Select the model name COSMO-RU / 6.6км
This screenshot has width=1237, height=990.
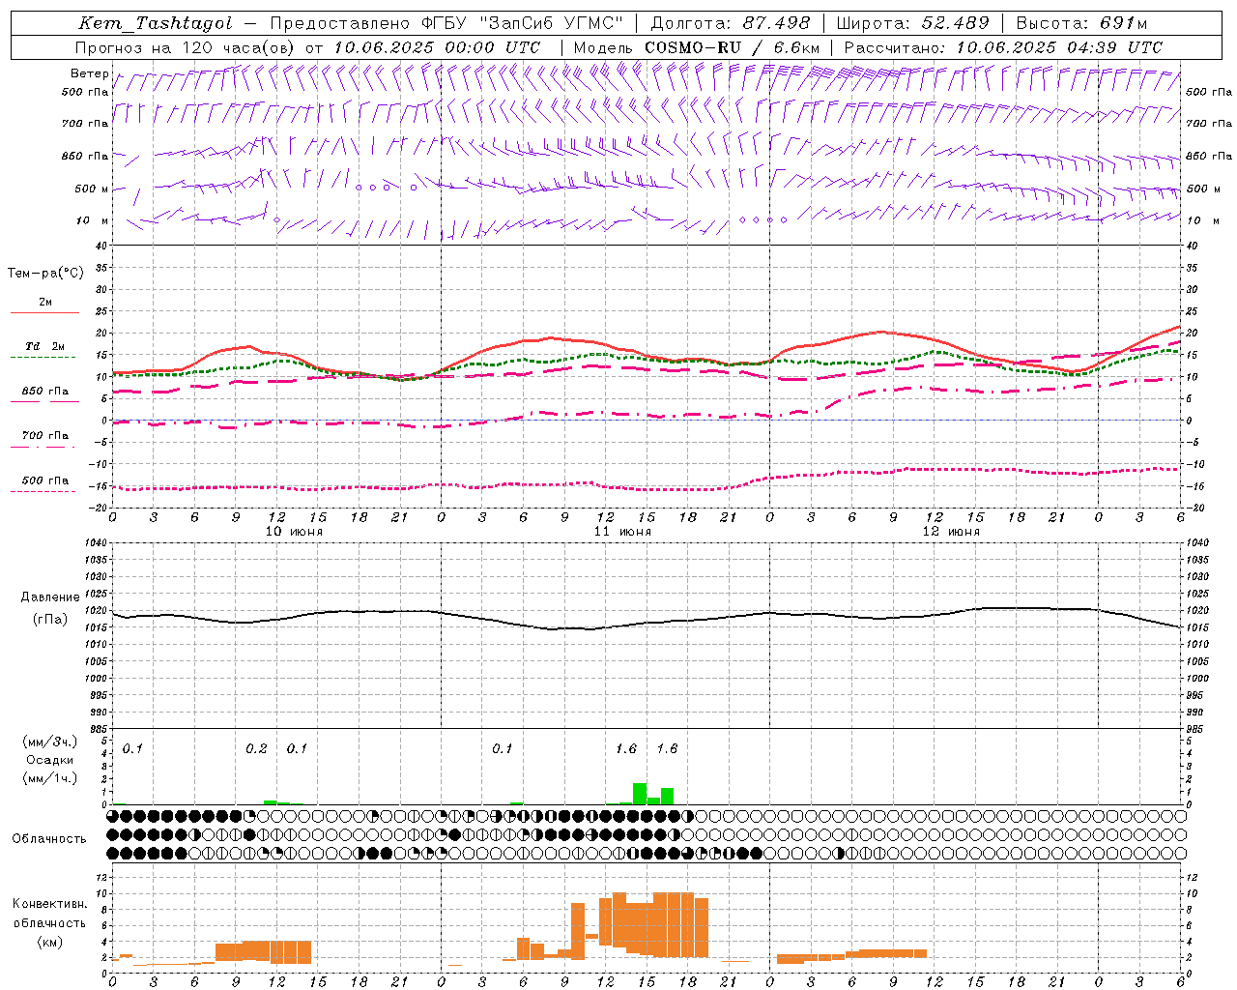coord(733,47)
